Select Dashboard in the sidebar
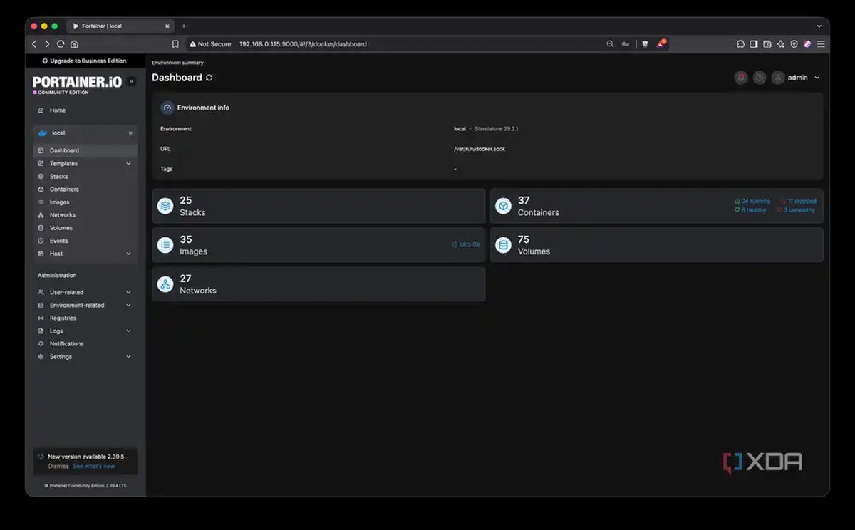Image resolution: width=855 pixels, height=530 pixels. click(85, 150)
